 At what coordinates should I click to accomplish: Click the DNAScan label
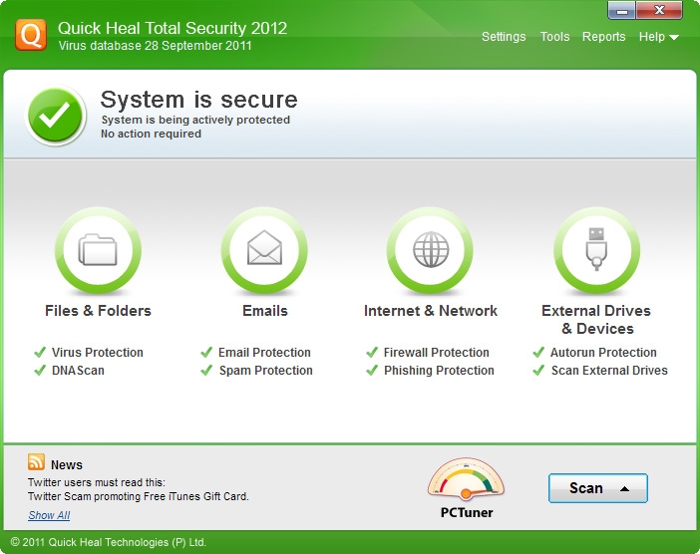78,371
